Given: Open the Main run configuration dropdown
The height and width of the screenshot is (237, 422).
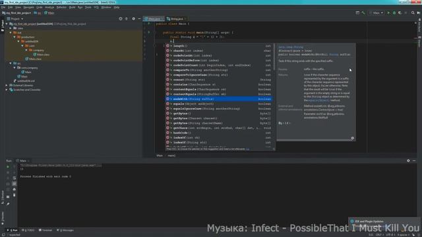Looking at the screenshot, I should click(377, 13).
